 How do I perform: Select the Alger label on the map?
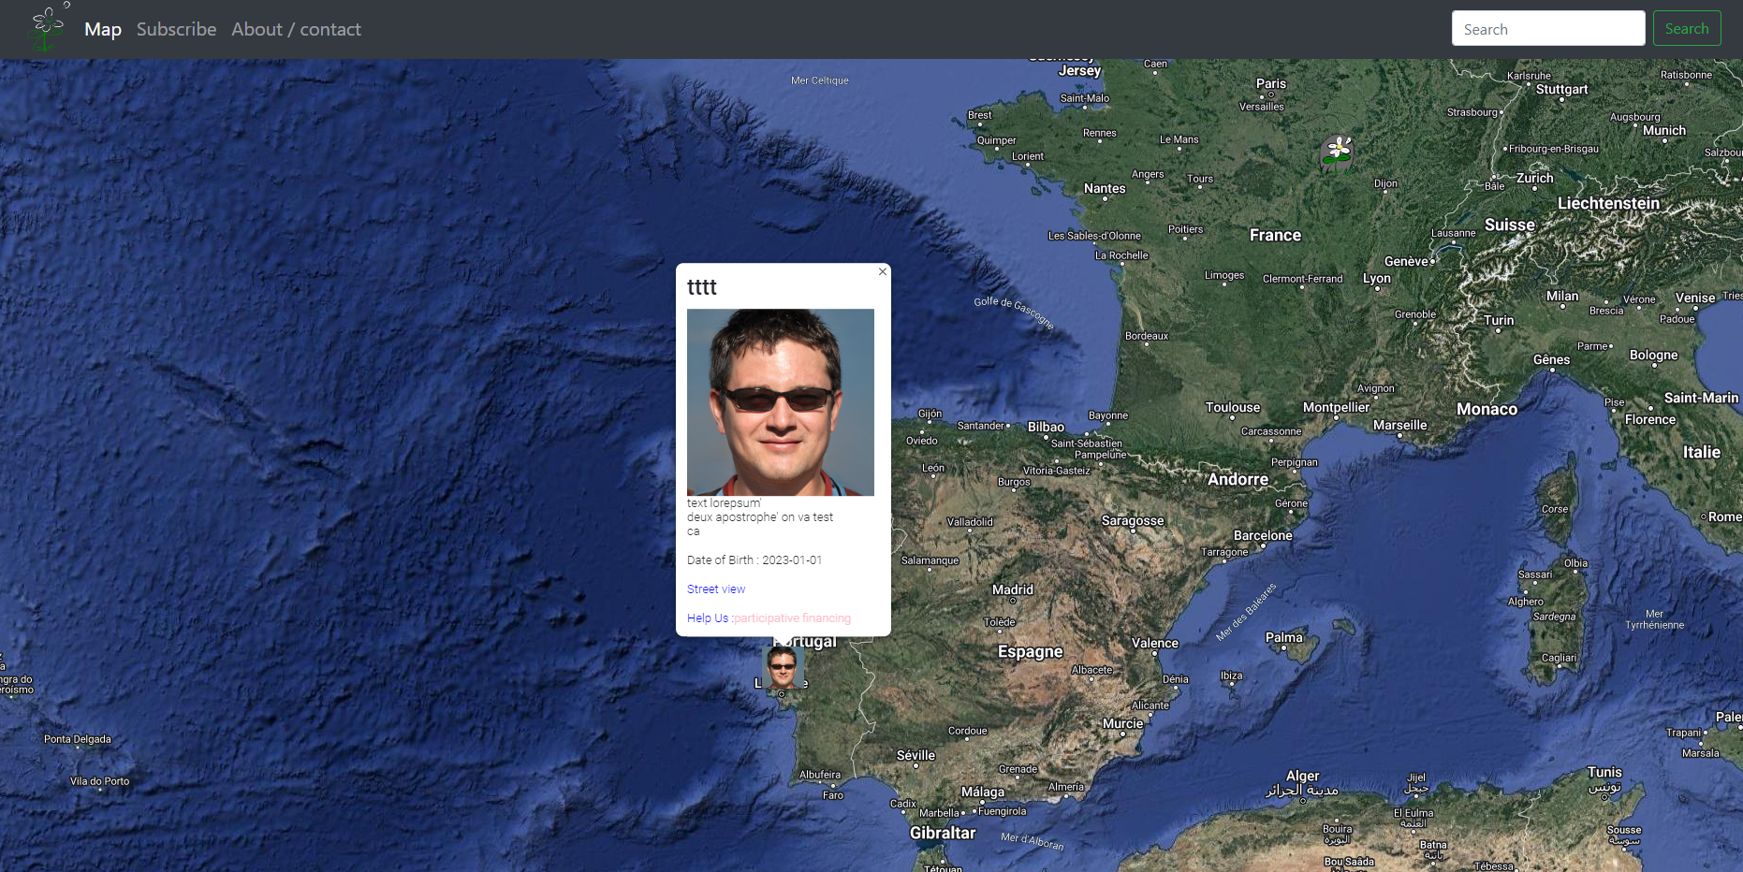(1302, 776)
